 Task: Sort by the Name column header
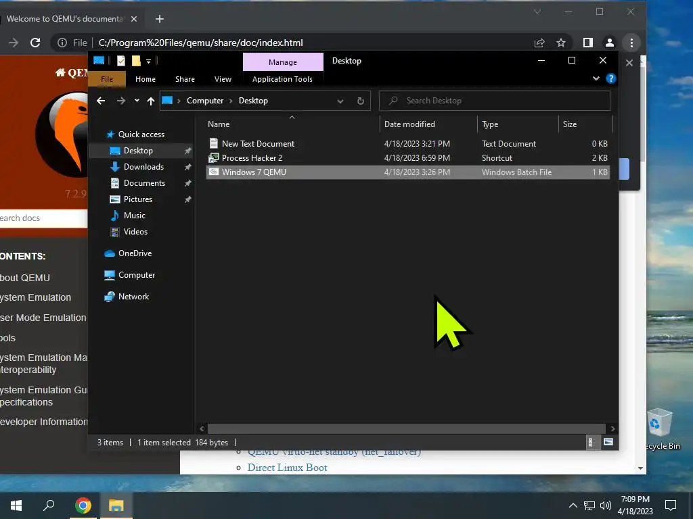coord(219,124)
